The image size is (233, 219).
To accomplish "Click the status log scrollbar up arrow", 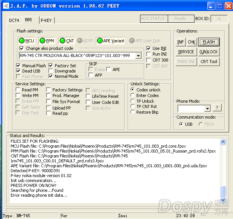I will [223, 142].
